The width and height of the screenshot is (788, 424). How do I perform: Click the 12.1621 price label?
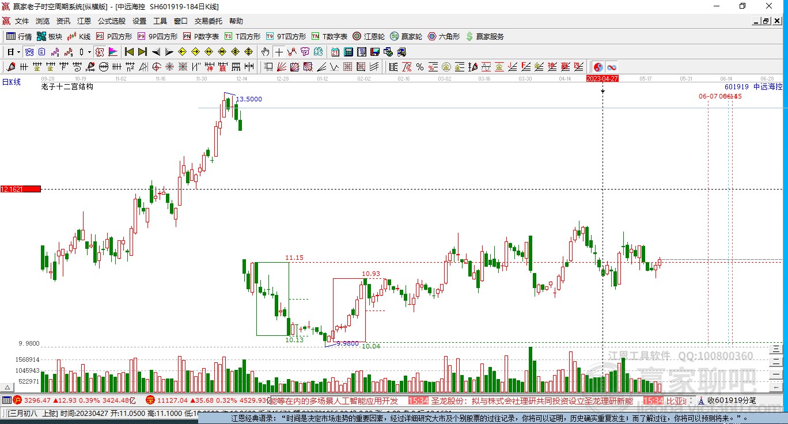click(x=20, y=189)
